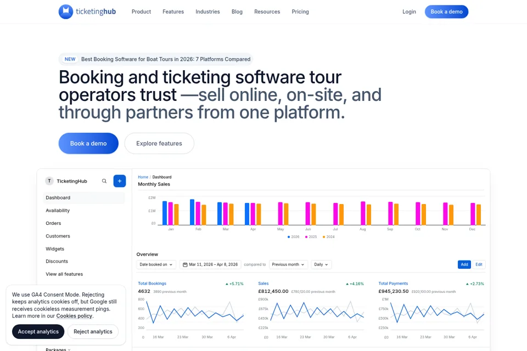The height and width of the screenshot is (351, 527).
Task: Click Book a demo in header
Action: (446, 12)
